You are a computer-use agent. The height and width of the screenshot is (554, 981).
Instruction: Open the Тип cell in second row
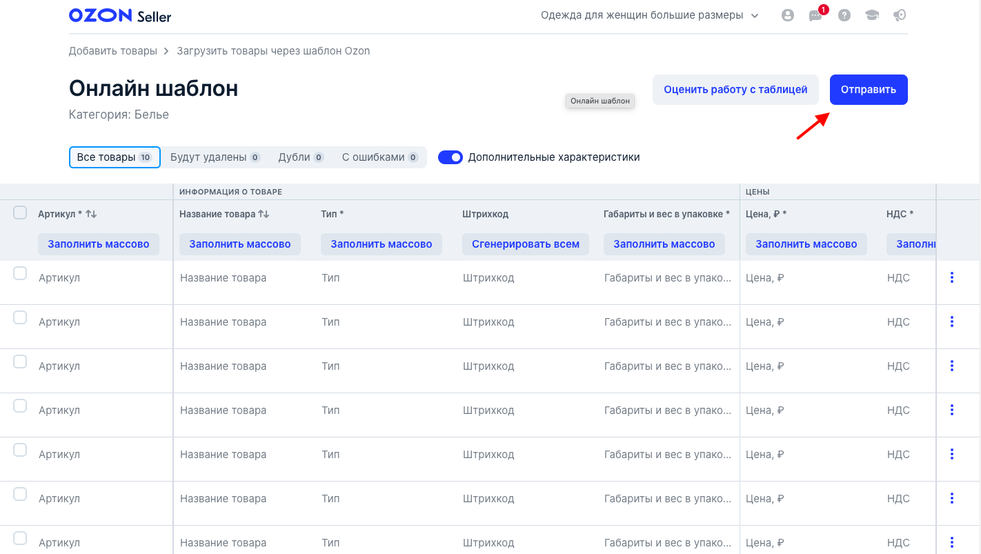coord(386,327)
